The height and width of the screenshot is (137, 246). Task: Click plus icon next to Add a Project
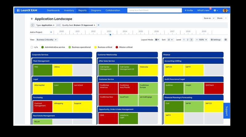(51, 32)
